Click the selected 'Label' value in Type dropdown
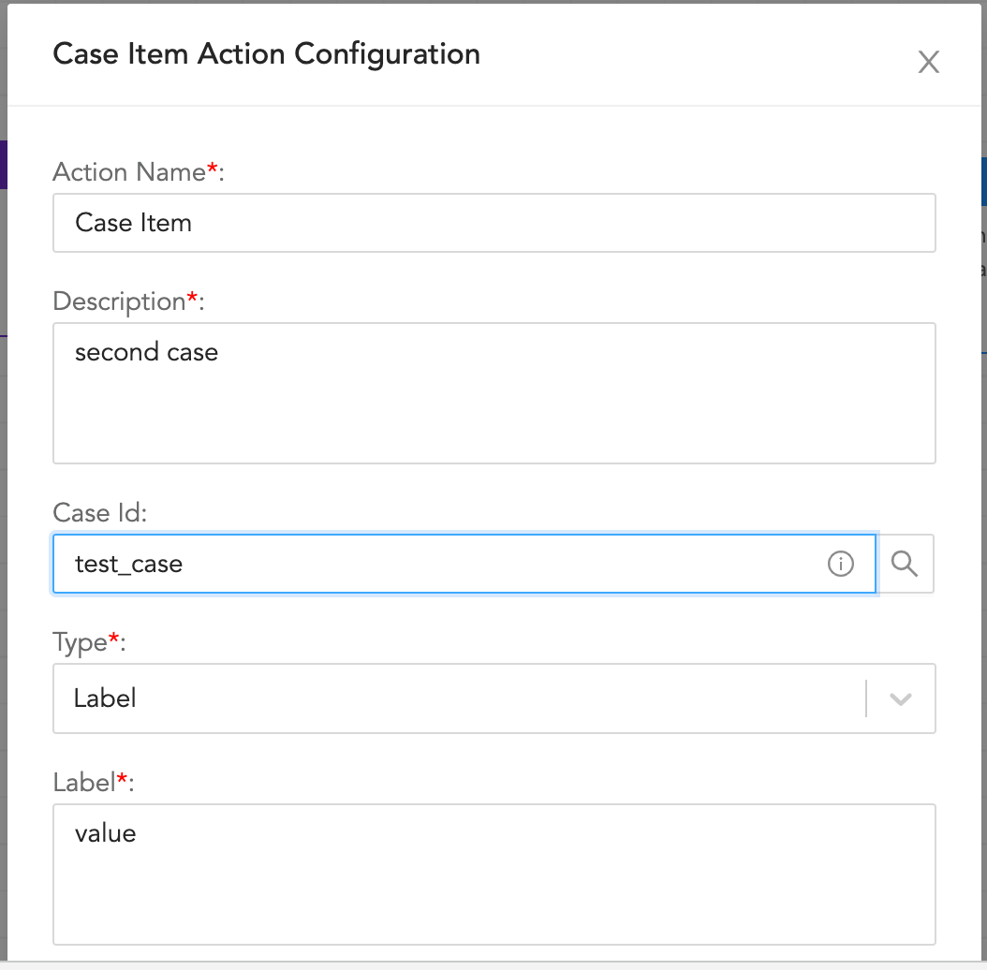Viewport: 987px width, 970px height. point(105,698)
